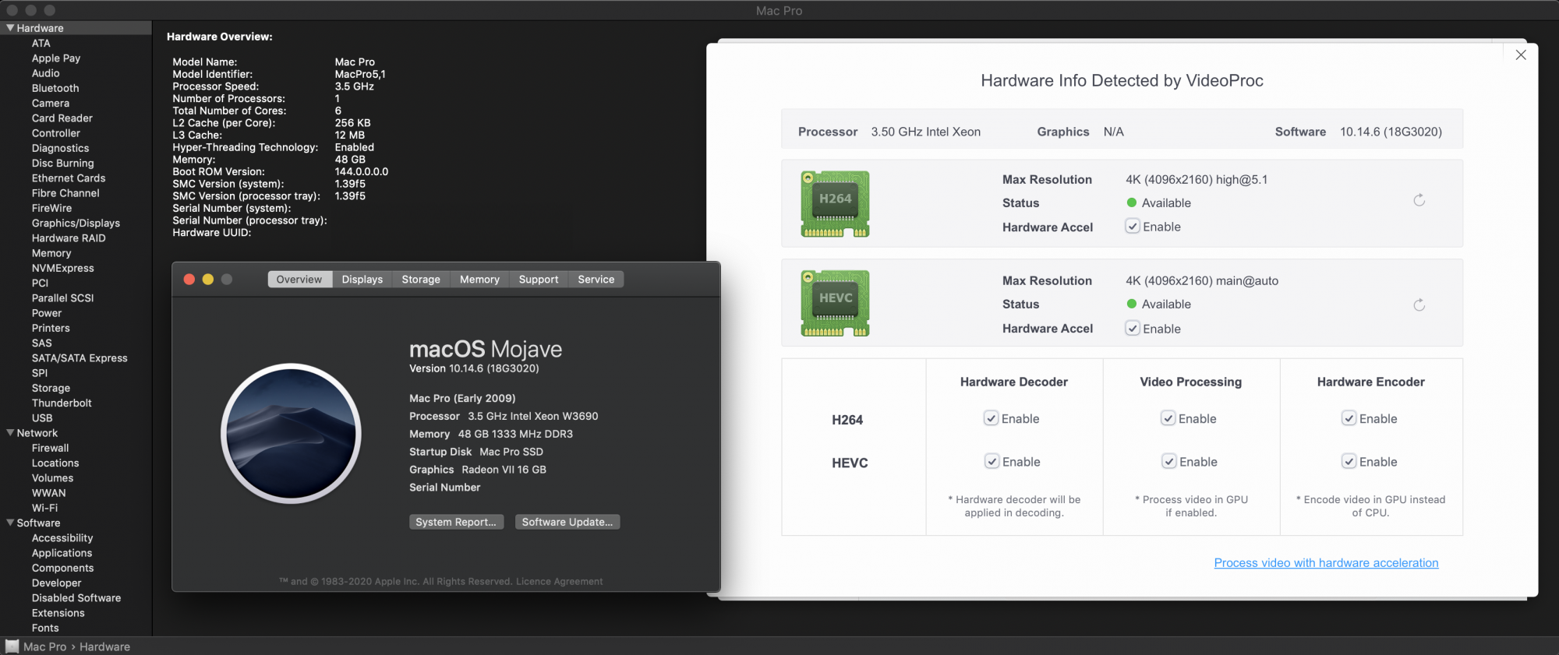
Task: Toggle H264 Hardware Accel Enable checkbox
Action: pyautogui.click(x=1133, y=227)
